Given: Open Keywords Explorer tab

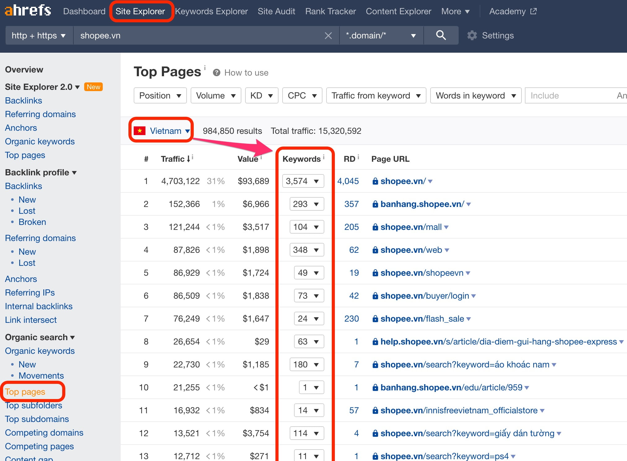Looking at the screenshot, I should (211, 11).
